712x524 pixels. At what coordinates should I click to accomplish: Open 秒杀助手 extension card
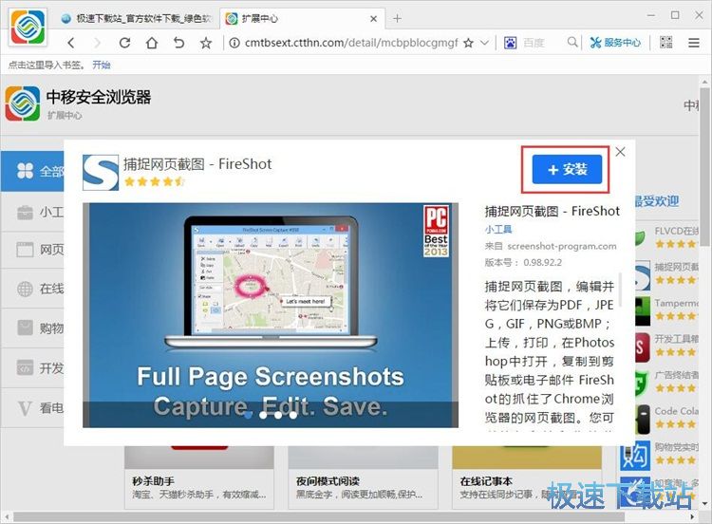coord(199,477)
